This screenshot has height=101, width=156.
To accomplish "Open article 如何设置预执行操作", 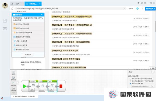I will [x=66, y=59].
